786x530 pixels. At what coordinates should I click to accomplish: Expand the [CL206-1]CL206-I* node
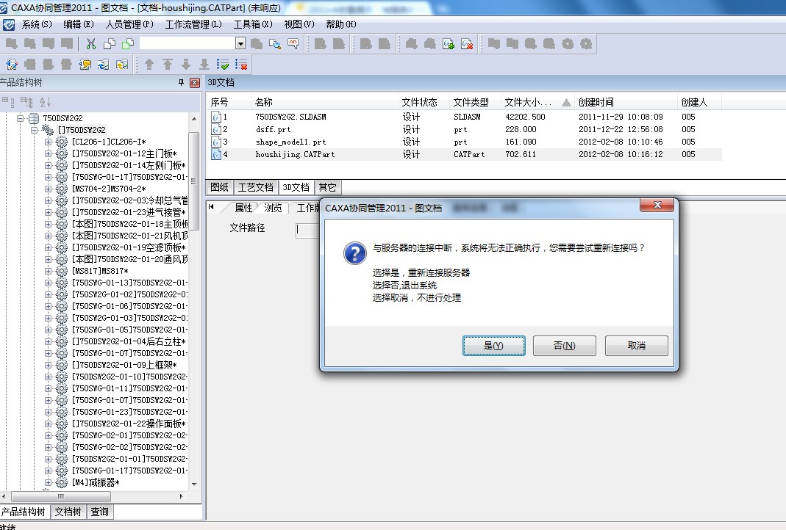click(x=48, y=142)
